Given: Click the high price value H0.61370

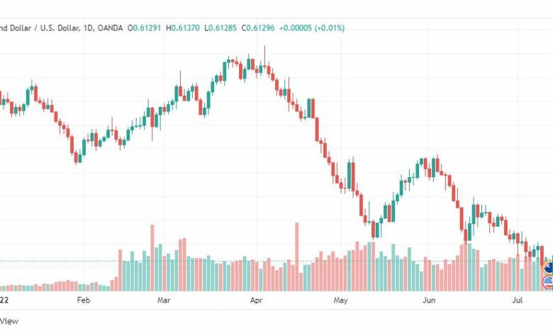Looking at the screenshot, I should [183, 28].
